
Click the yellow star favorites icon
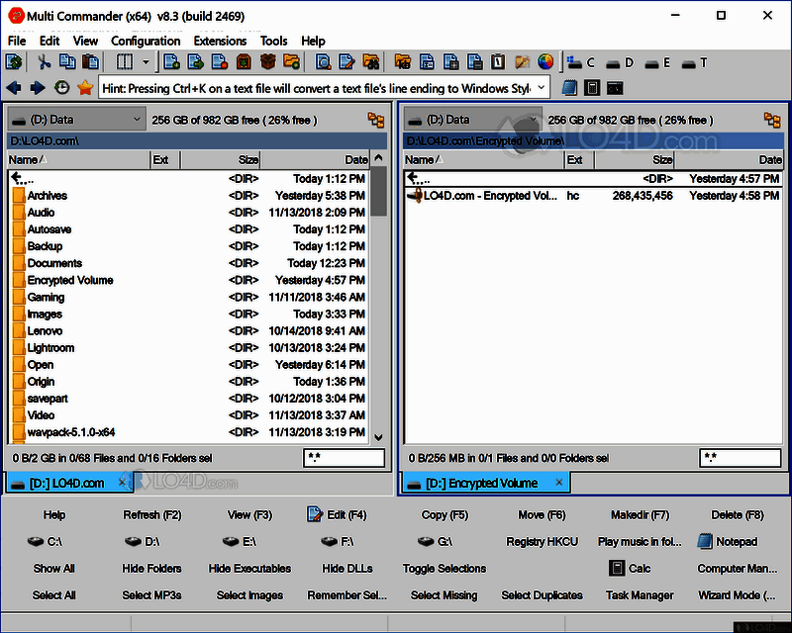click(84, 88)
